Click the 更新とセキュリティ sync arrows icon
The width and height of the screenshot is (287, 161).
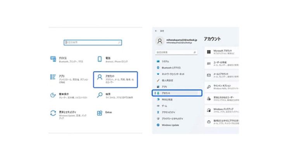click(x=54, y=113)
